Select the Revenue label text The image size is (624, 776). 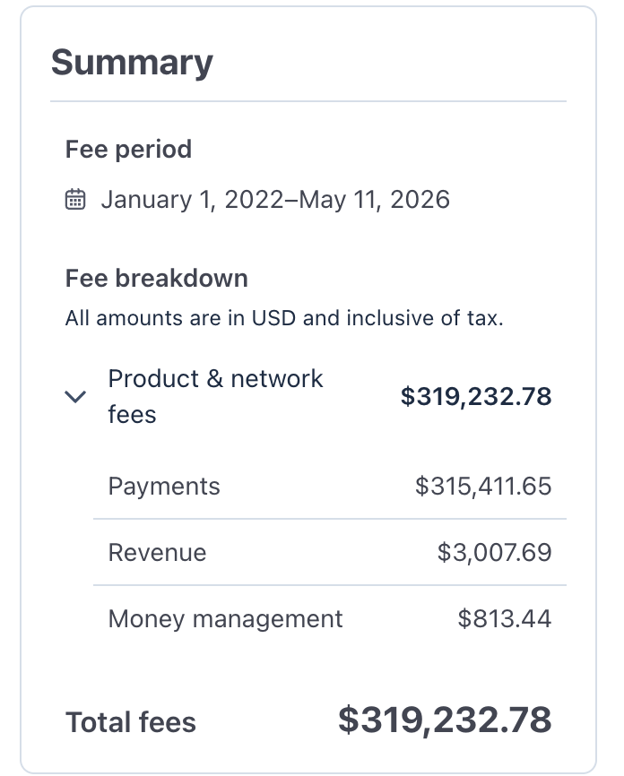(x=158, y=552)
